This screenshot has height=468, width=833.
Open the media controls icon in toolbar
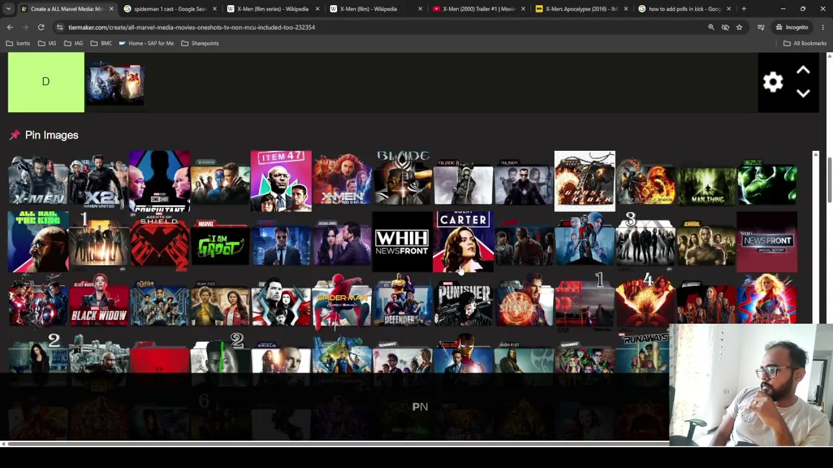(x=760, y=27)
